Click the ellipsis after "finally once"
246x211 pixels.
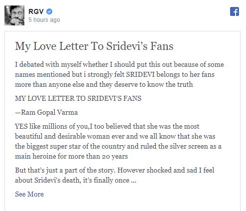[x=133, y=180]
